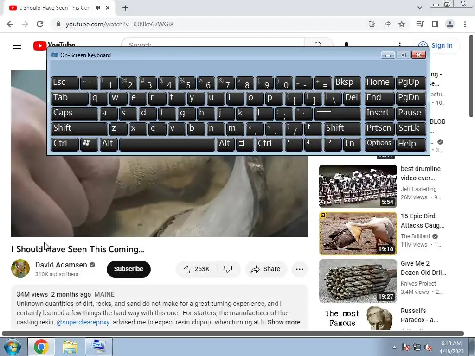Click the right arrow key on the keyboard
This screenshot has width=475, height=356.
pos(333,144)
